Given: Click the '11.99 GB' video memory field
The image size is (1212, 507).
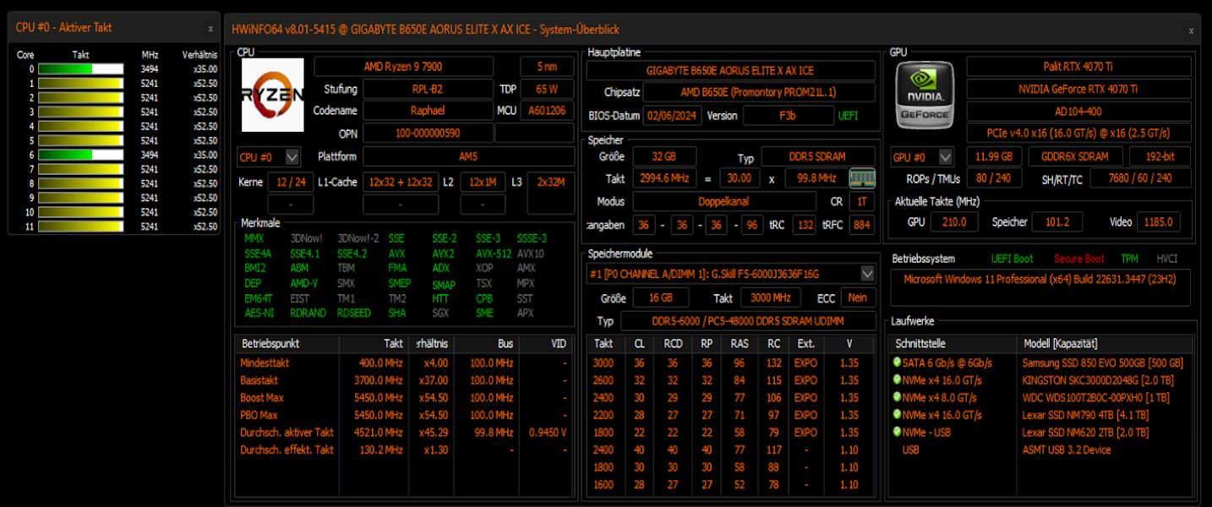Looking at the screenshot, I should click(x=994, y=156).
